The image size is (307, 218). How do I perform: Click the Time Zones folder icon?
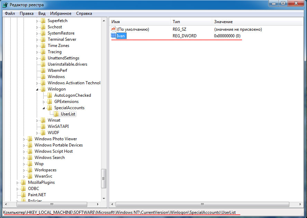(x=43, y=46)
